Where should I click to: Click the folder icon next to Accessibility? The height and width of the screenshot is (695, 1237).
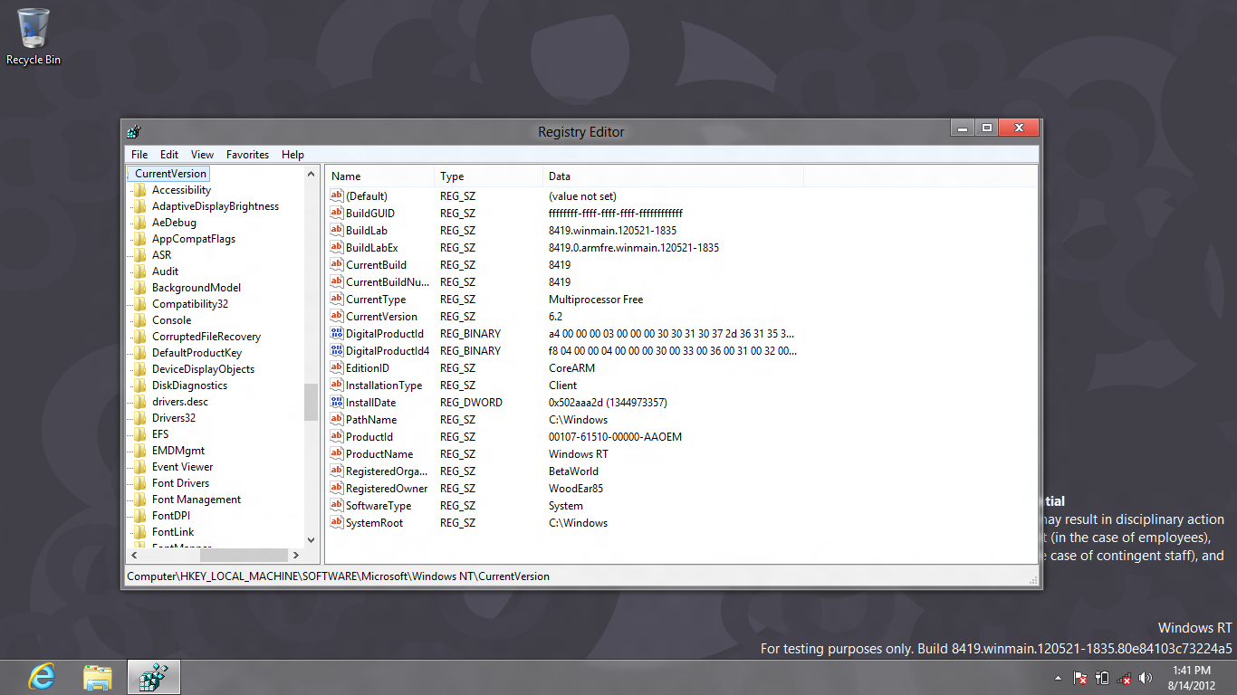click(x=139, y=190)
